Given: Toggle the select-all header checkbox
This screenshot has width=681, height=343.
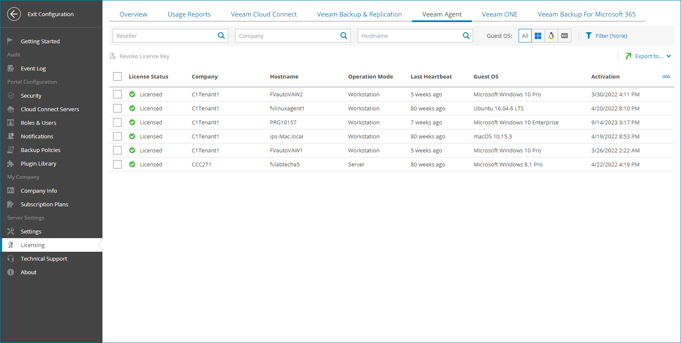Looking at the screenshot, I should click(117, 76).
